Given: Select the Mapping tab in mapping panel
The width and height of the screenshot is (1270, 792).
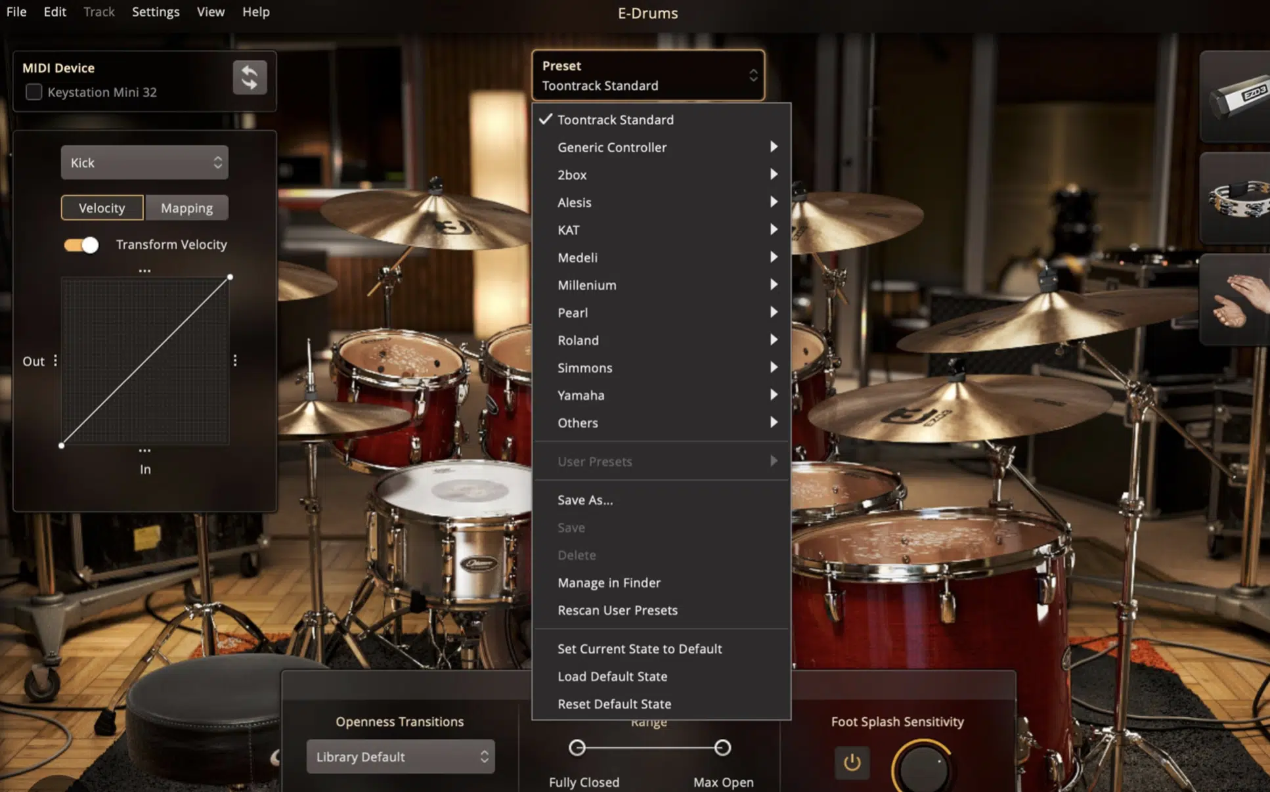Looking at the screenshot, I should tap(186, 207).
